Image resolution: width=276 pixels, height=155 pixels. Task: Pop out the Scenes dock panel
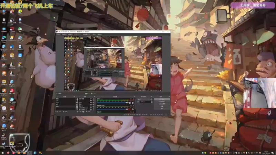[x=74, y=97]
